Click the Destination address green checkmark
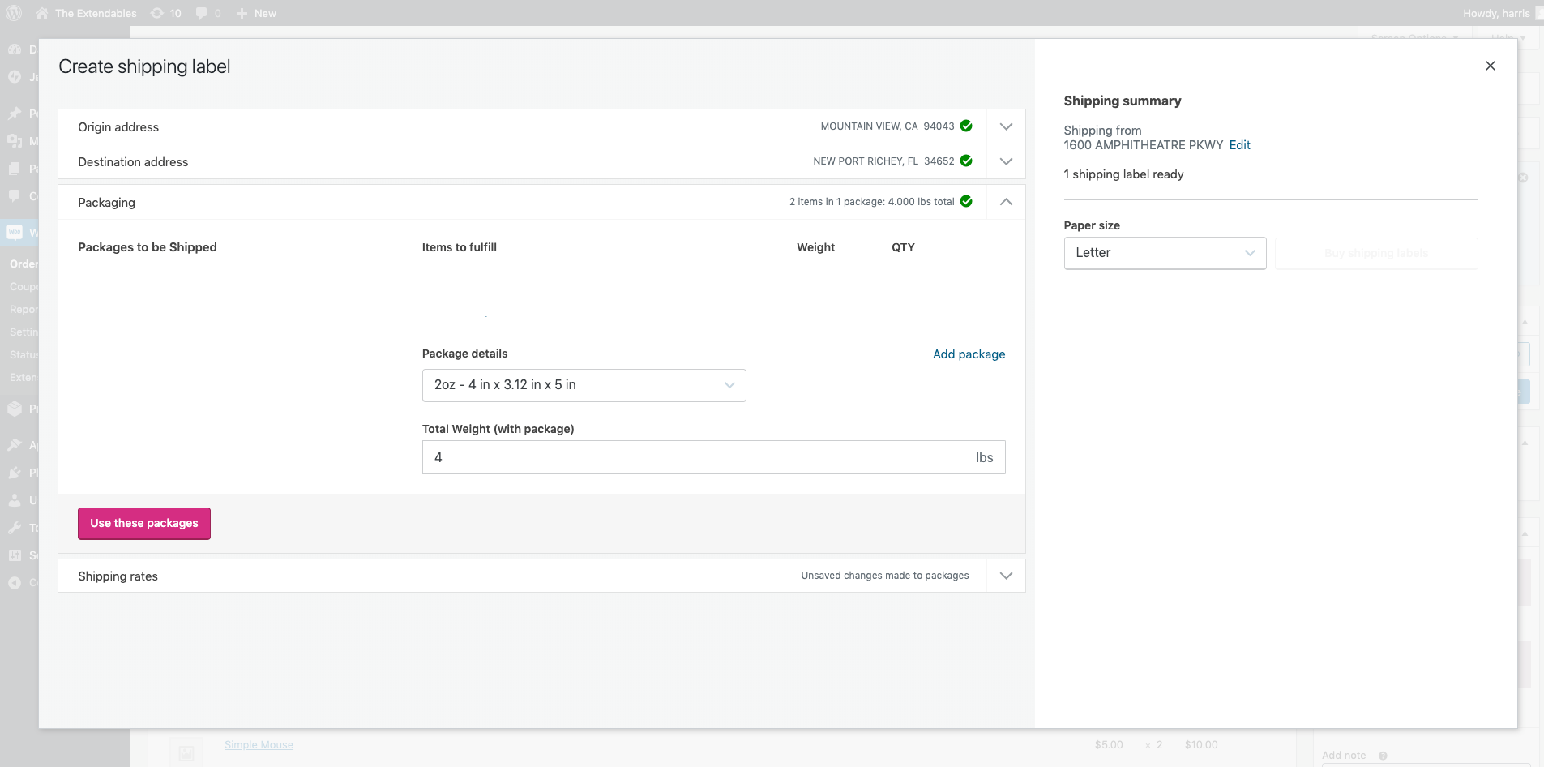The height and width of the screenshot is (767, 1544). point(966,161)
